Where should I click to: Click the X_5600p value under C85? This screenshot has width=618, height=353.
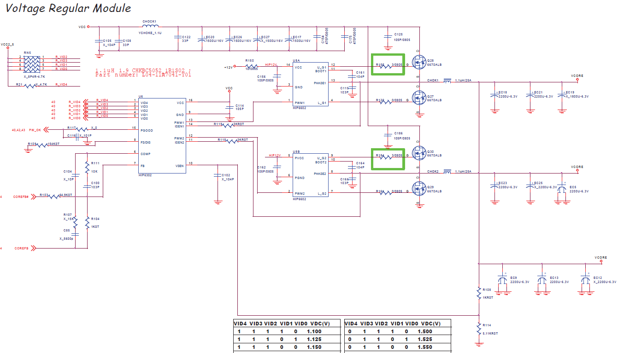point(66,238)
